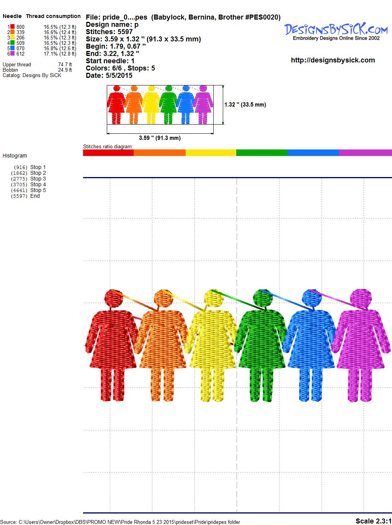Pick the yellow needle 3 thread swatch

click(x=13, y=38)
